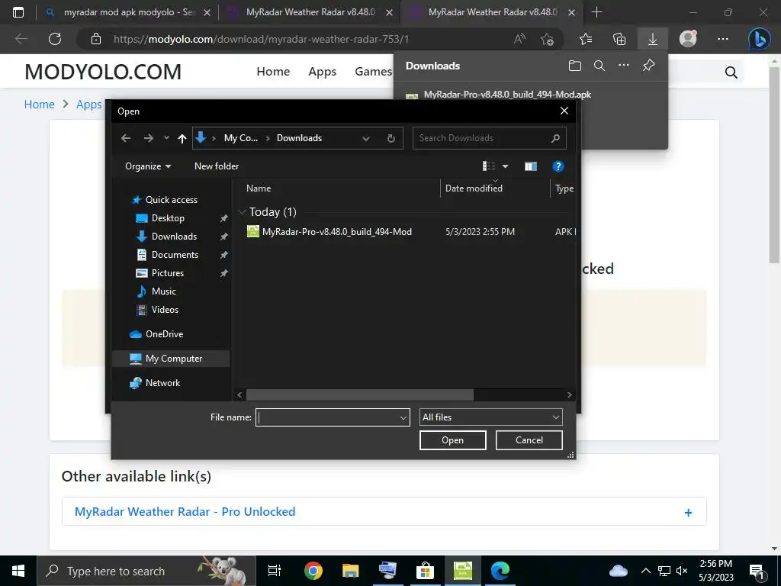Open Music in navigation pane
The width and height of the screenshot is (781, 586).
click(x=163, y=291)
